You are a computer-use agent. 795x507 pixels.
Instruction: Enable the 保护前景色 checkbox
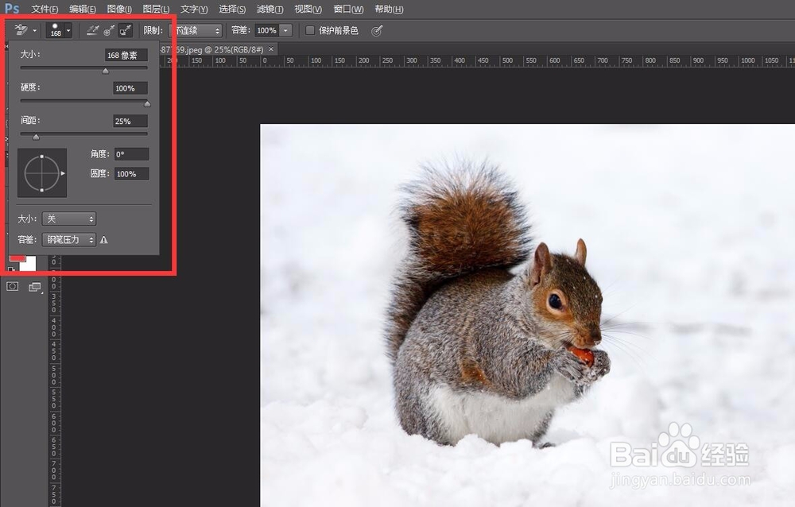point(310,30)
